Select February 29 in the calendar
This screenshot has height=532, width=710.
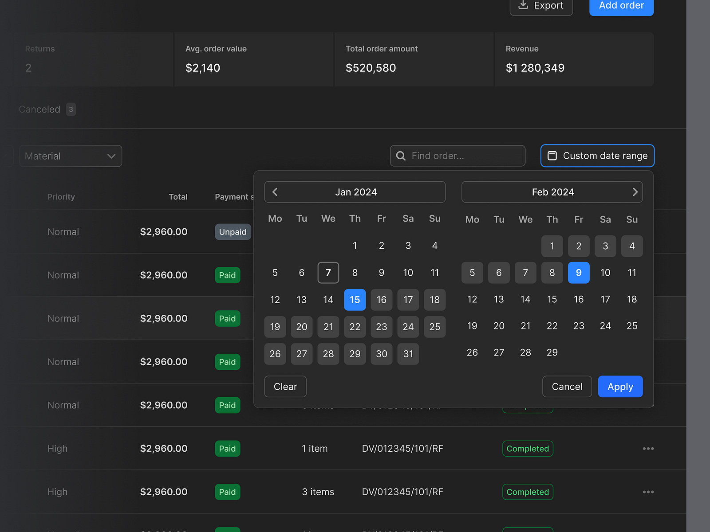552,352
